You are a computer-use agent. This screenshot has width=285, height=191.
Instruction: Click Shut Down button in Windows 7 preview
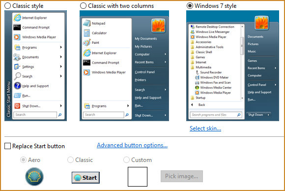coord(256,115)
